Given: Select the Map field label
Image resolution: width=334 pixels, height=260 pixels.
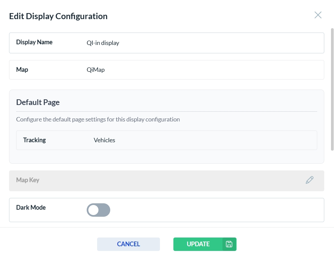Looking at the screenshot, I should coord(22,70).
